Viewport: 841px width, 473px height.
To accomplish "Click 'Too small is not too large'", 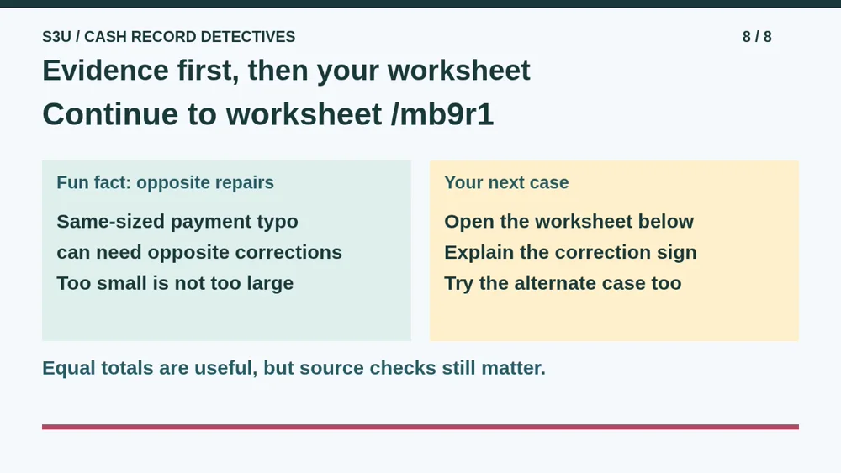I will point(176,283).
